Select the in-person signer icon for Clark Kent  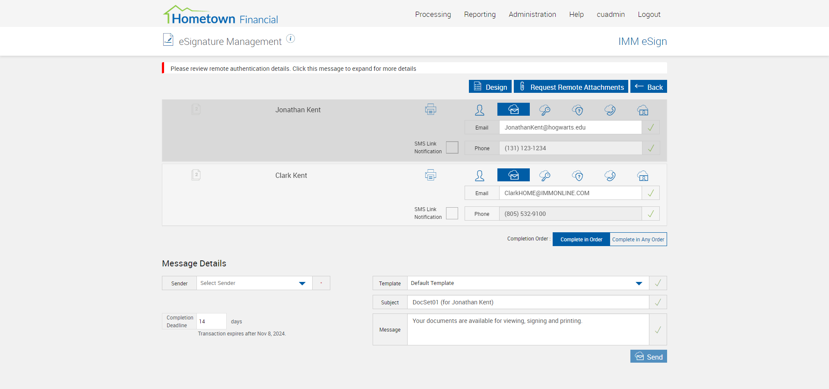point(479,175)
